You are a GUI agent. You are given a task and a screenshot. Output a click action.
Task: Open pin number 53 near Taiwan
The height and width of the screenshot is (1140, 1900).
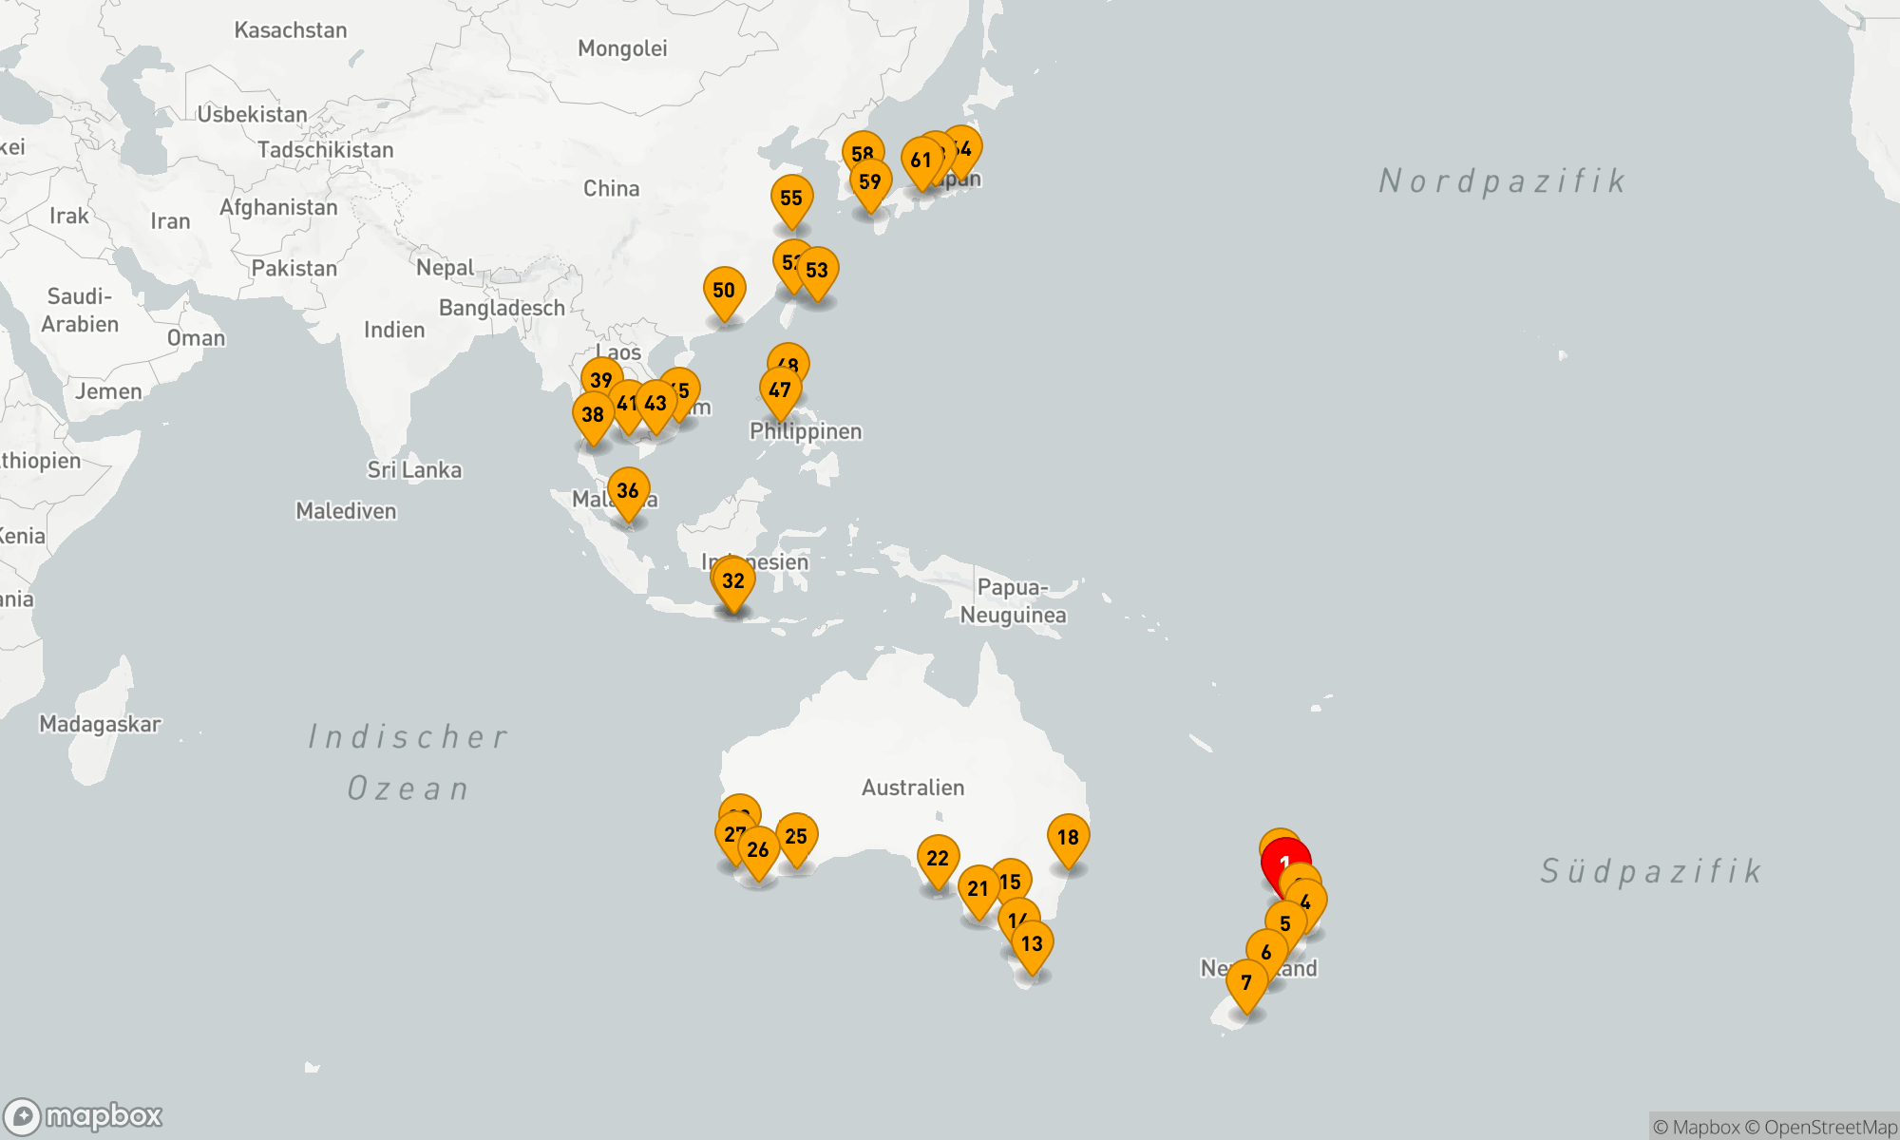pos(818,270)
